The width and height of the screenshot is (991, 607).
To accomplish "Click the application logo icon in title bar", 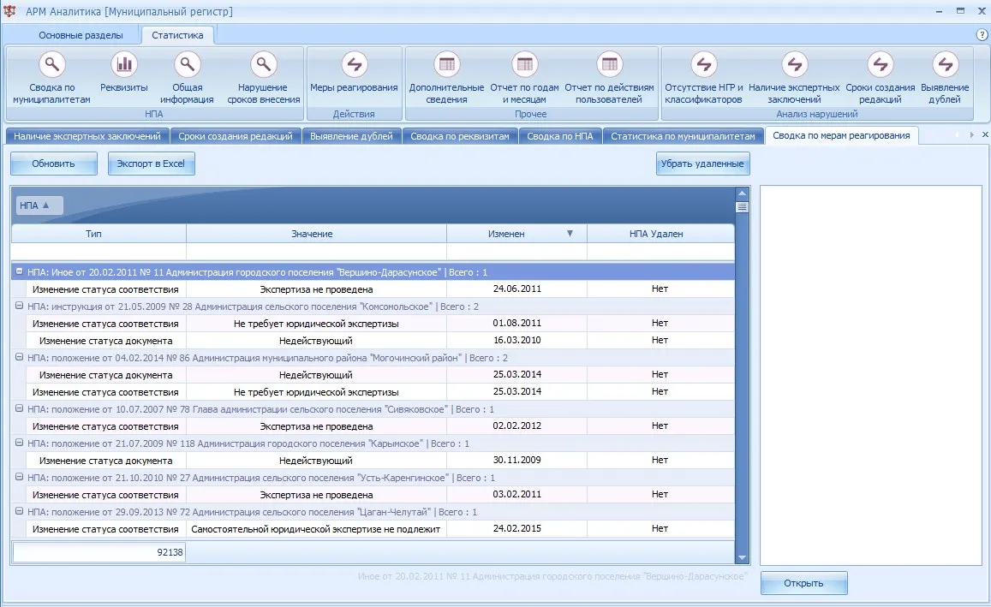I will click(x=9, y=11).
